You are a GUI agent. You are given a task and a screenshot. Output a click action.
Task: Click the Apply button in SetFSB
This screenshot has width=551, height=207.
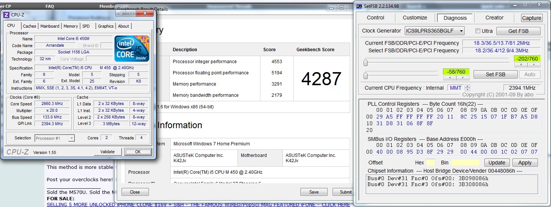pos(525,163)
